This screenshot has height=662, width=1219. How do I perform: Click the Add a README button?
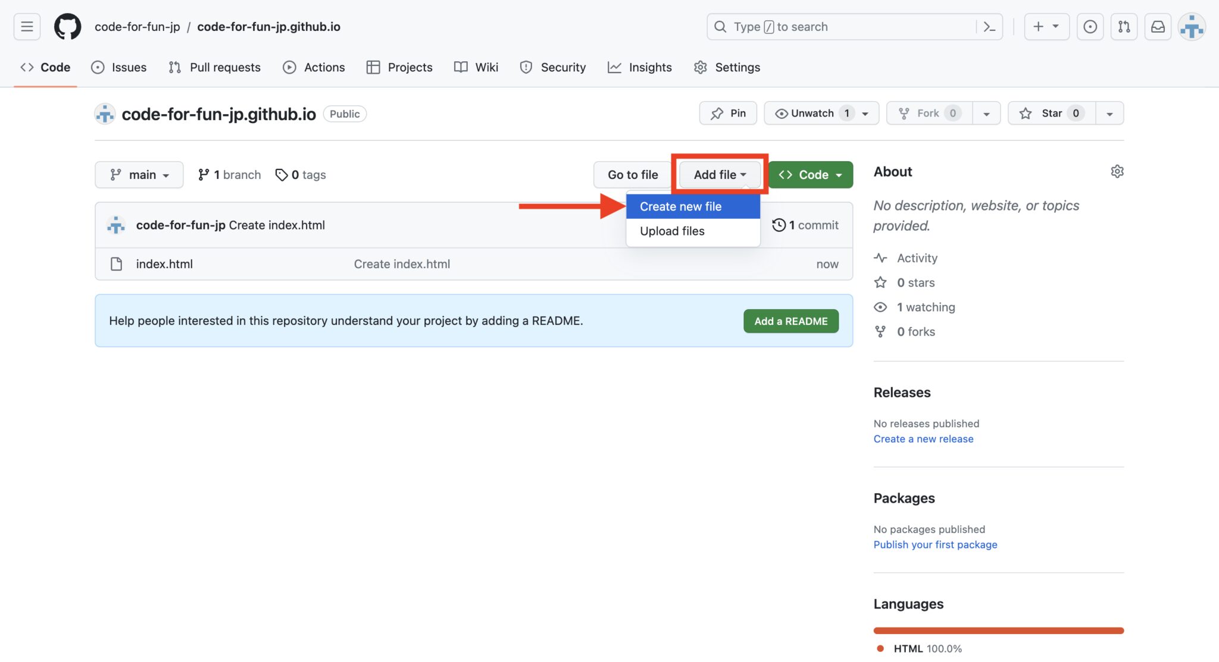coord(790,321)
